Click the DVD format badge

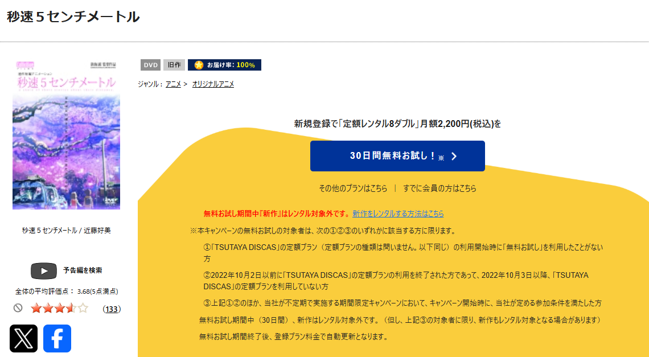(x=150, y=64)
